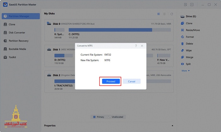Choose Resize/Move from right panel
221x132 pixels.
pos(193,30)
